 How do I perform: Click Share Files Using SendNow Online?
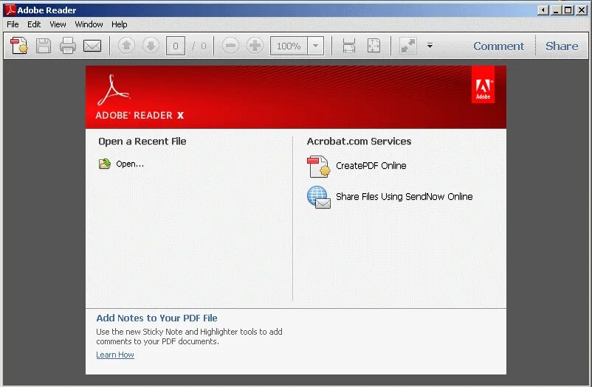click(x=405, y=197)
